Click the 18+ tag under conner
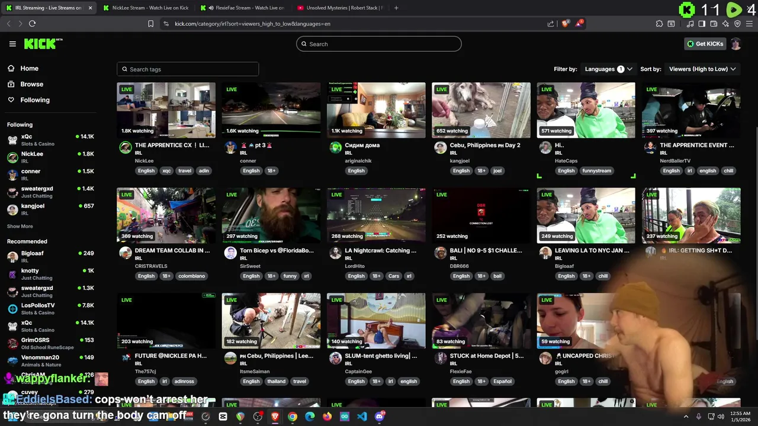This screenshot has height=426, width=758. point(271,170)
